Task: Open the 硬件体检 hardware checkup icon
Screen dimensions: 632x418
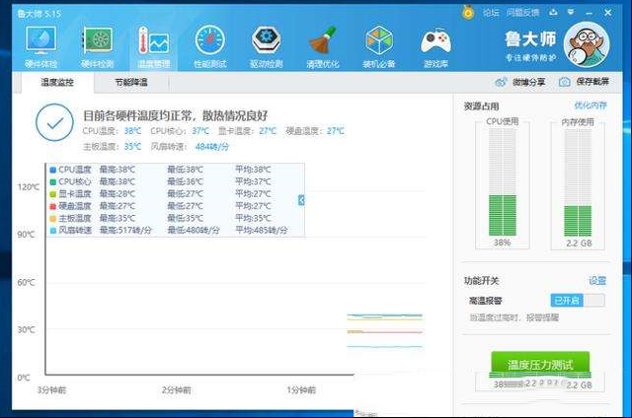Action: 40,46
